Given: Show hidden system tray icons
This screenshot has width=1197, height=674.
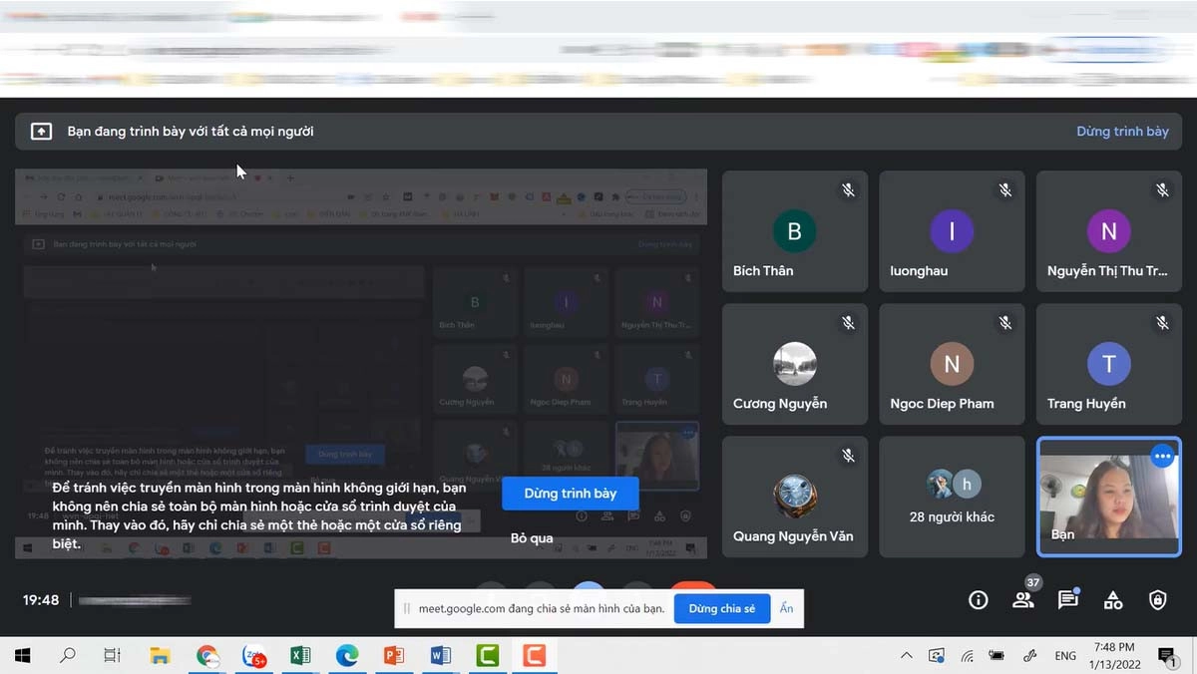Looking at the screenshot, I should coord(906,655).
